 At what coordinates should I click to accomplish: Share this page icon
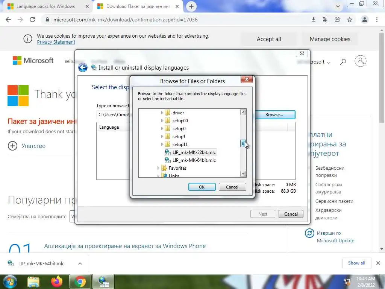(x=338, y=20)
